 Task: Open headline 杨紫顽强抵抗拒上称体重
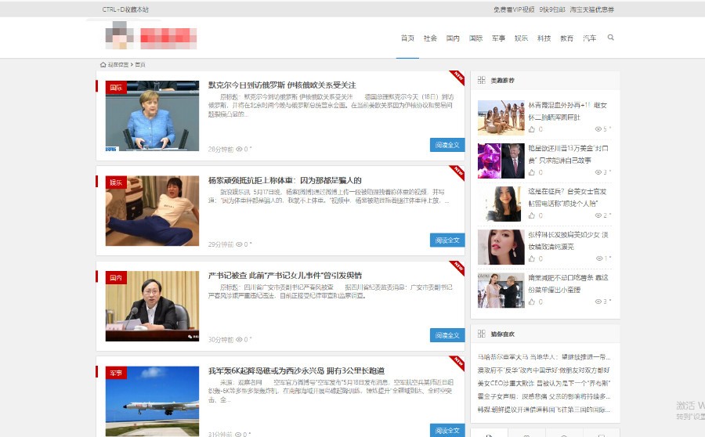click(284, 180)
